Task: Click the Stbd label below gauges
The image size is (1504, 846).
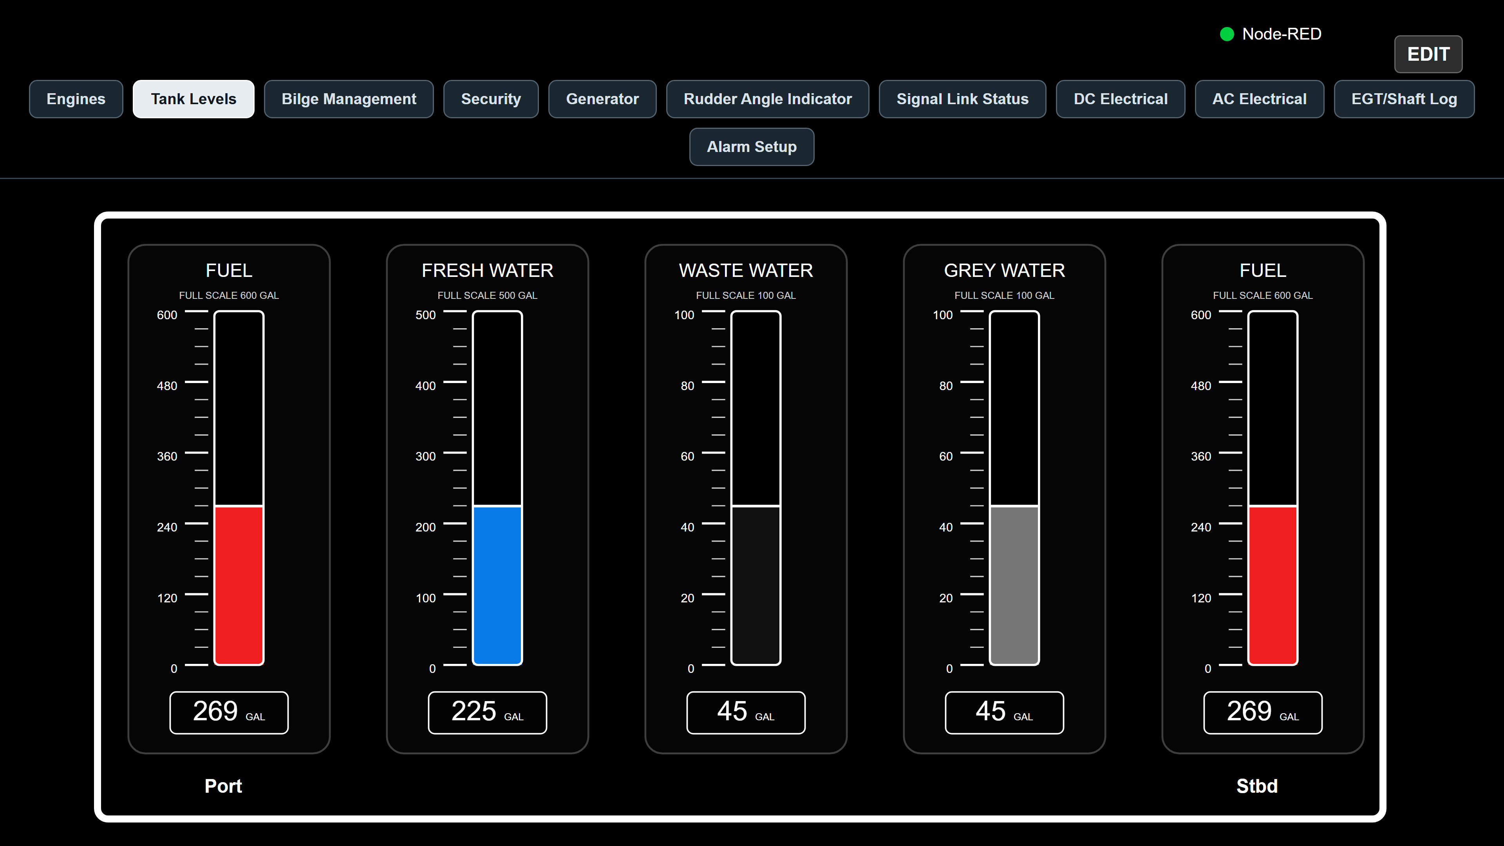Action: click(x=1256, y=786)
